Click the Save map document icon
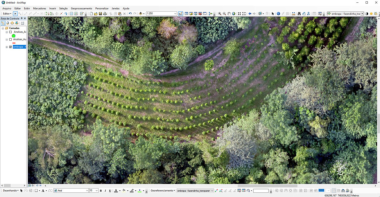380x197 pixels. pos(100,14)
